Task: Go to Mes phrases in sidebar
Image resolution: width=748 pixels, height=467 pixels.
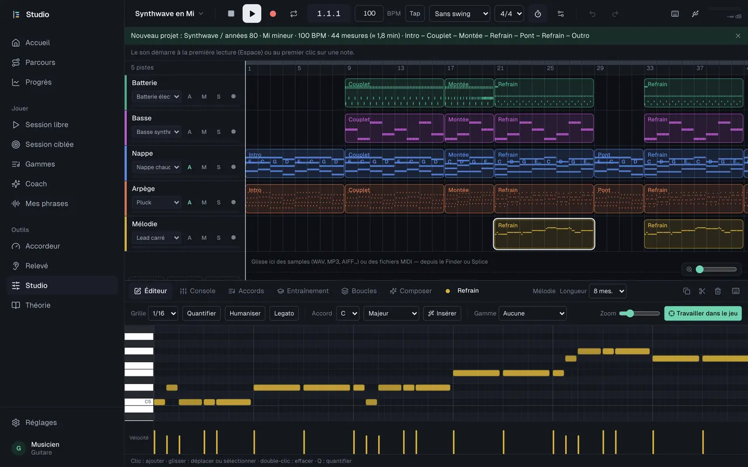Action: (62, 204)
